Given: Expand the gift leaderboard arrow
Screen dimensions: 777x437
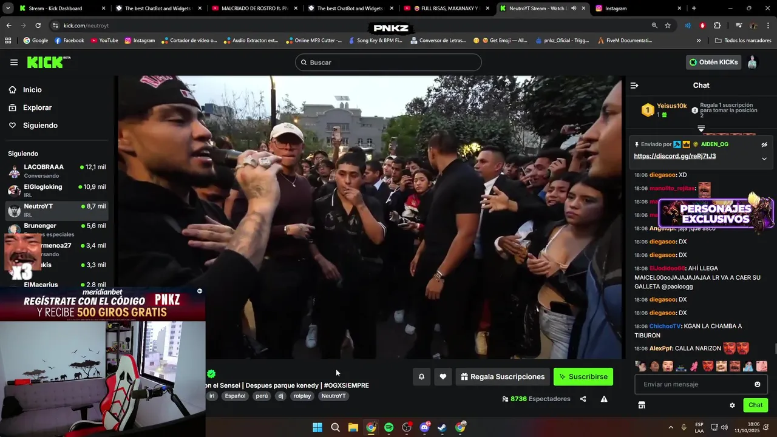Looking at the screenshot, I should [701, 128].
